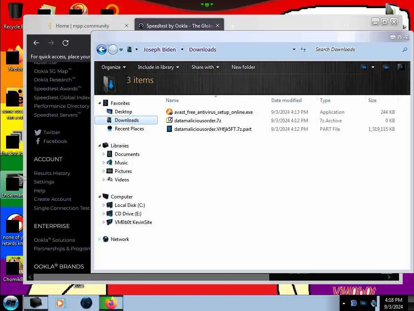Click Joseph Biden in address breadcrumb
The height and width of the screenshot is (311, 414).
coord(159,49)
